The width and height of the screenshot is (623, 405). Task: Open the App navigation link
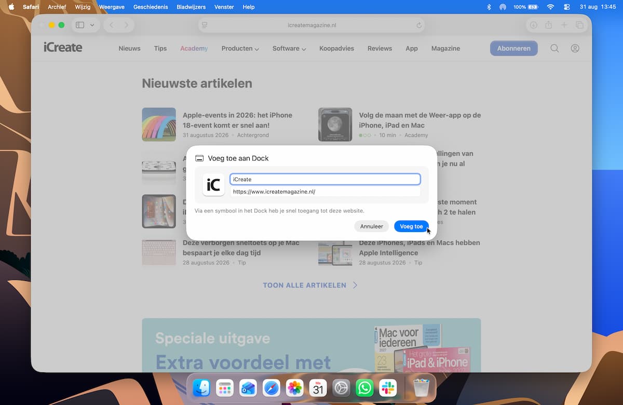pyautogui.click(x=412, y=48)
